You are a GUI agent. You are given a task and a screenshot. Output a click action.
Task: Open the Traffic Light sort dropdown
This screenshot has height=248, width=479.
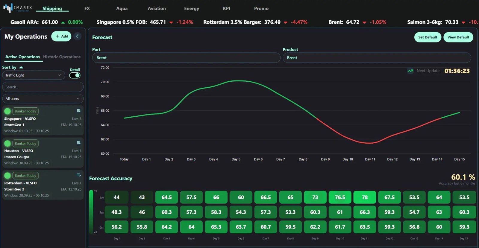[34, 75]
